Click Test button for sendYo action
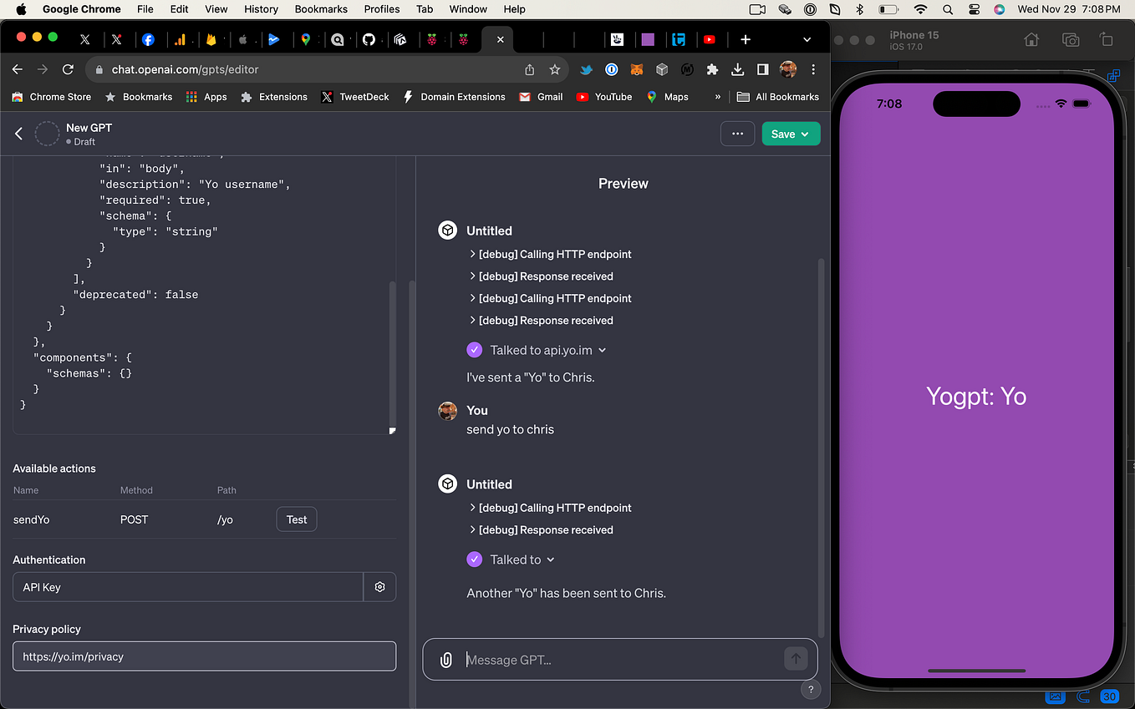 pyautogui.click(x=297, y=519)
